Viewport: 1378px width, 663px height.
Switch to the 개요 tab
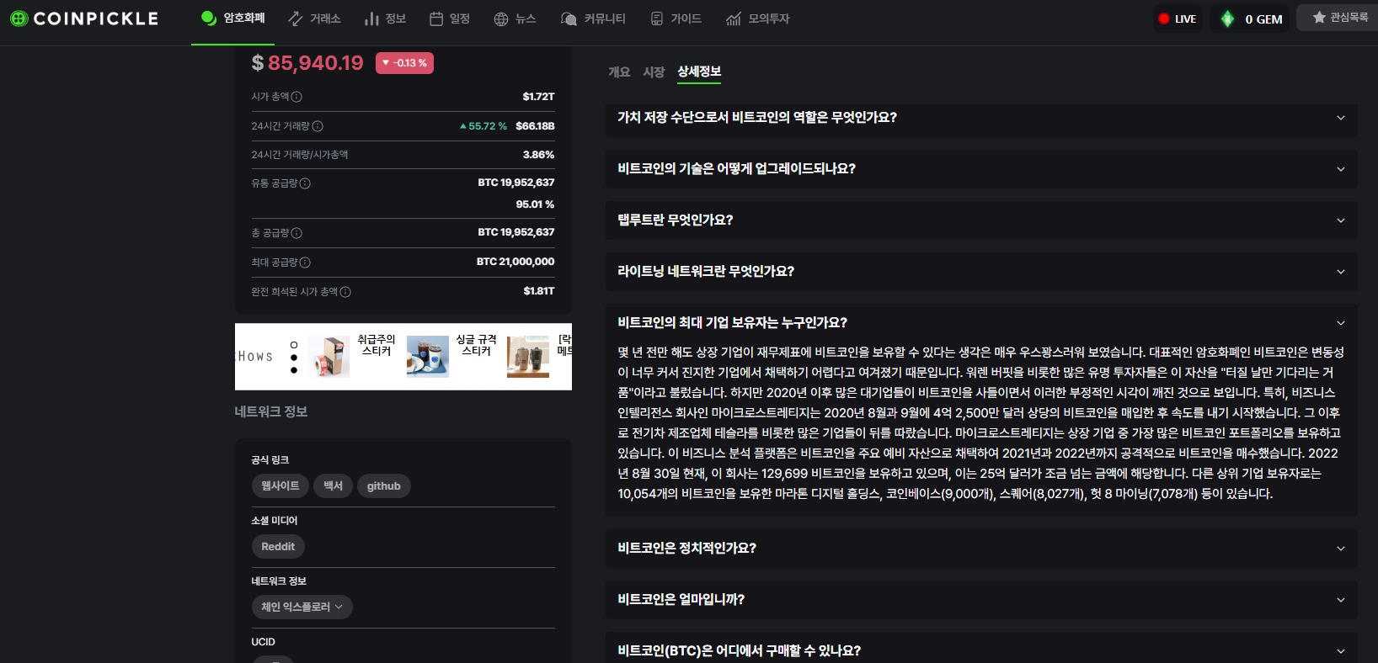coord(619,72)
